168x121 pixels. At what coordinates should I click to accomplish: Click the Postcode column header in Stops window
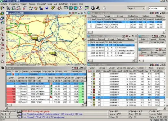coord(107,19)
